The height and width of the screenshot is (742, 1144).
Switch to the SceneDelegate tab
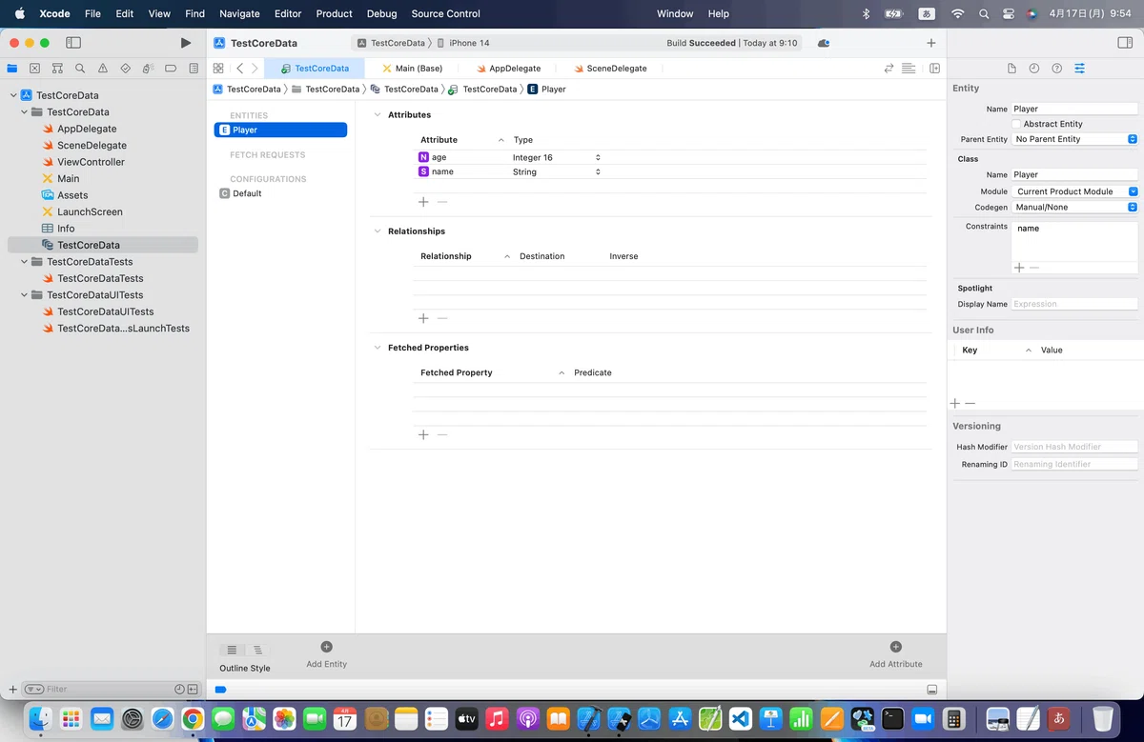(610, 69)
